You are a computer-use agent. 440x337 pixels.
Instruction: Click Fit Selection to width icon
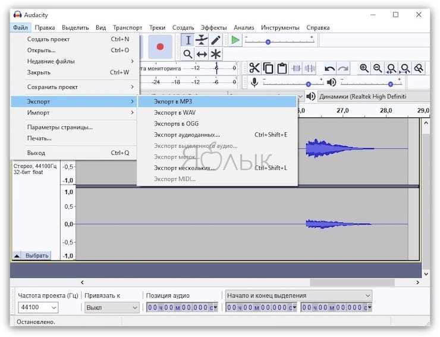[x=391, y=68]
